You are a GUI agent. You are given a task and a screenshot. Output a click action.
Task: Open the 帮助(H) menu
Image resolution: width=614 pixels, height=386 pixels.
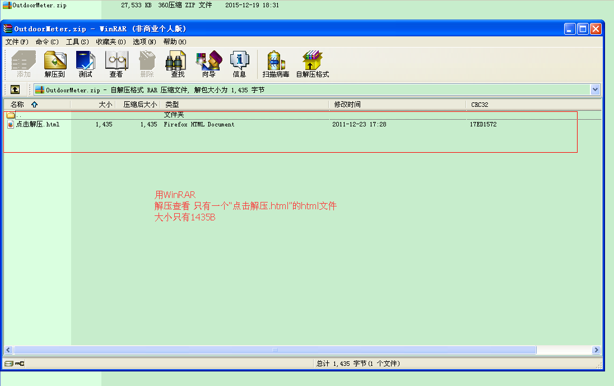[x=175, y=41]
